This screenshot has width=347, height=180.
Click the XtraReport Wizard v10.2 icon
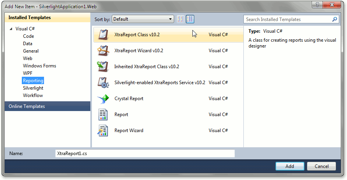[103, 51]
